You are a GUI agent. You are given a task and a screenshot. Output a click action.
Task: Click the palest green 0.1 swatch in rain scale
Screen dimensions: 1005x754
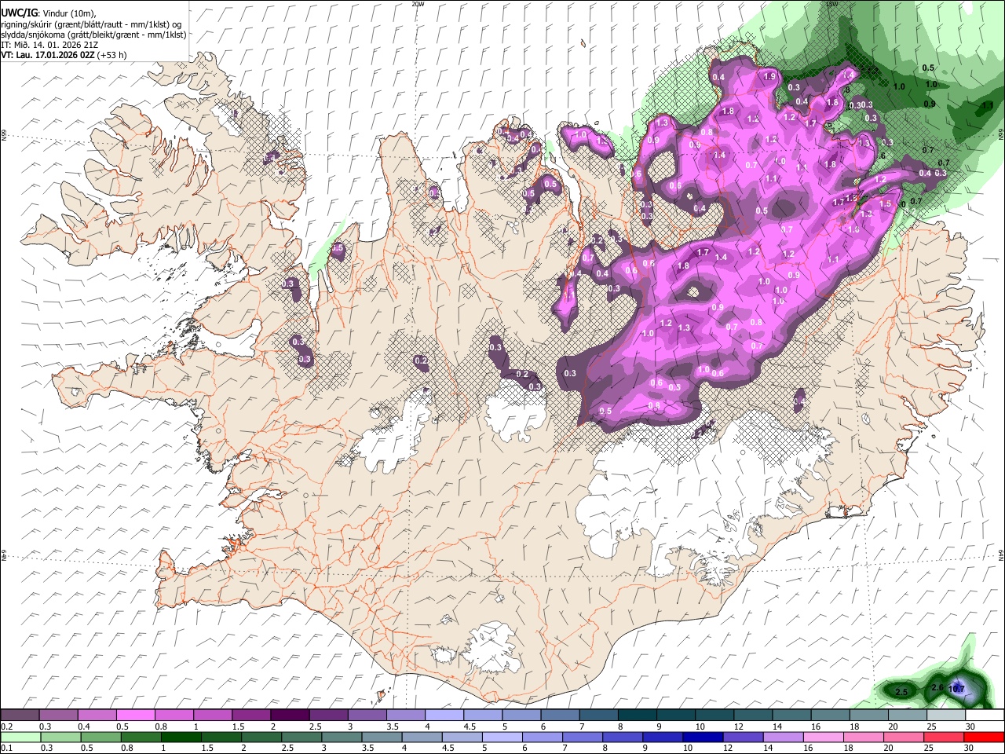(x=20, y=737)
